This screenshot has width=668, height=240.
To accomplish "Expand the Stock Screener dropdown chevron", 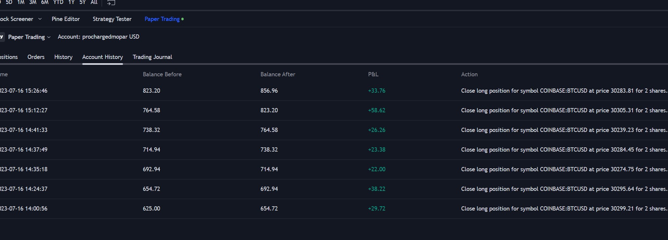I will (40, 19).
